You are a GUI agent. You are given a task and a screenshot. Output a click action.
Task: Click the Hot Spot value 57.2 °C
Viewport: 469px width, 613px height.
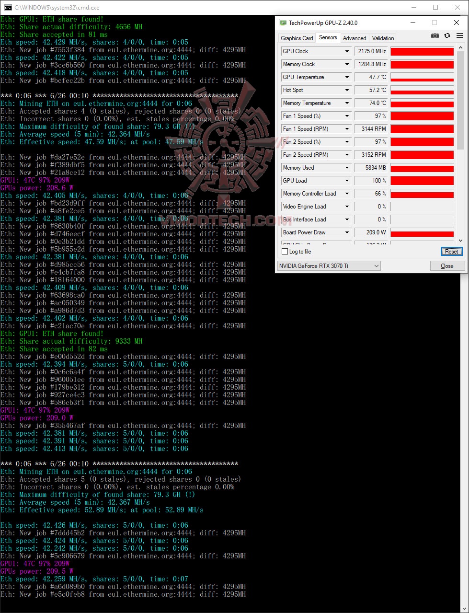pyautogui.click(x=371, y=90)
